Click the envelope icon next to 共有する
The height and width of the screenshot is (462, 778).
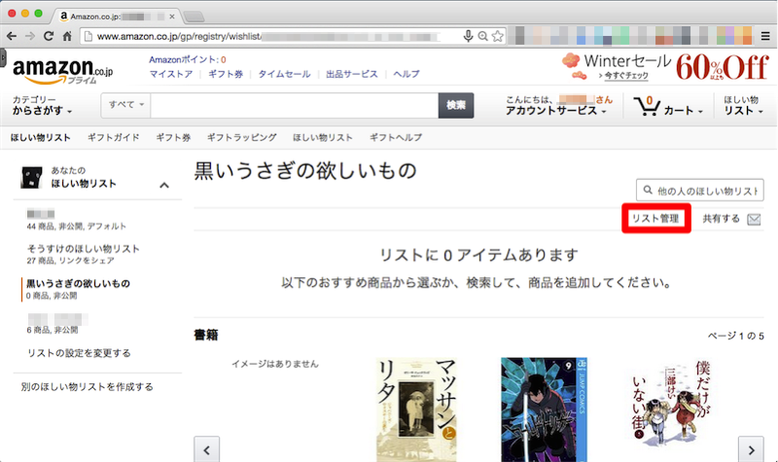(754, 220)
